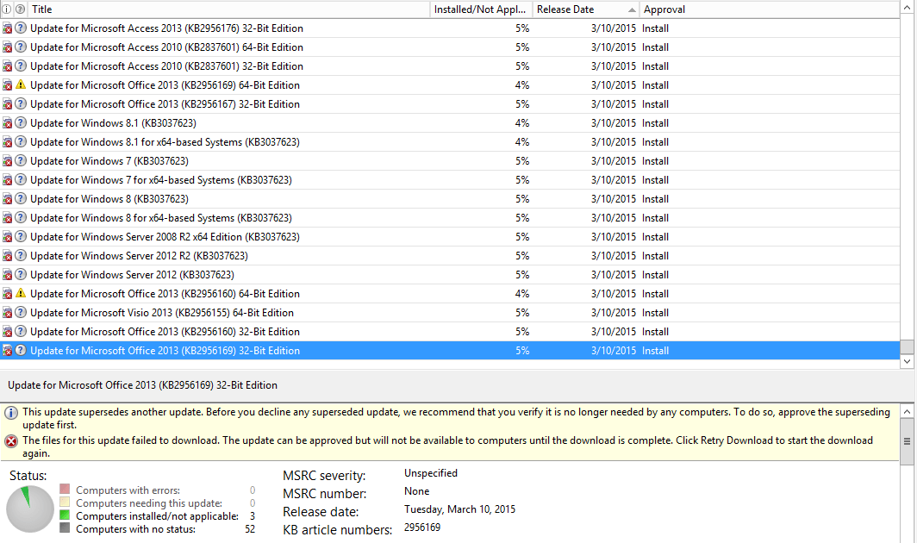This screenshot has height=543, width=917.
Task: Click the blue information icon beside the supersedes message
Action: tap(11, 413)
